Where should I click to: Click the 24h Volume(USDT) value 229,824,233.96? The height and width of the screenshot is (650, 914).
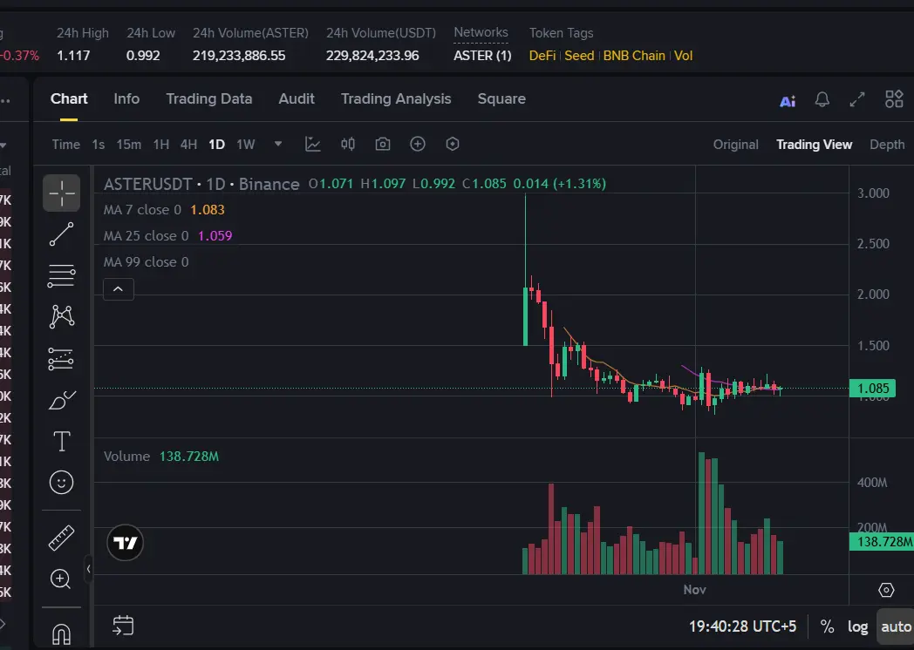(372, 56)
